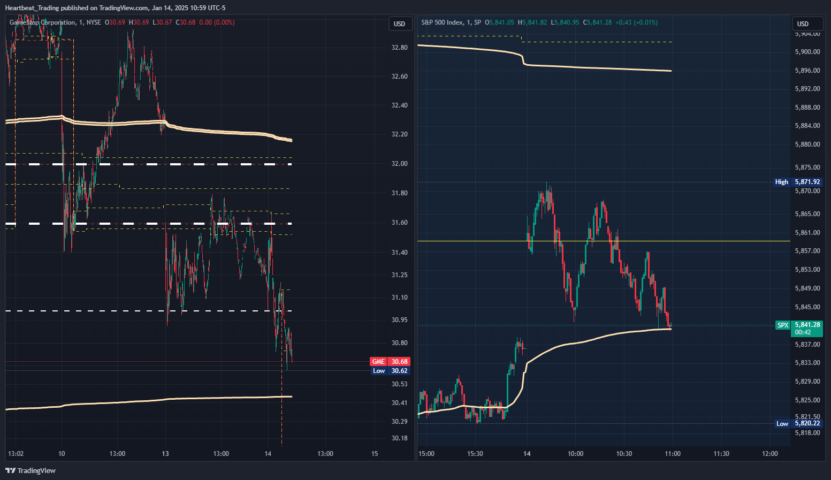Click the 30.41 price axis value

click(400, 403)
